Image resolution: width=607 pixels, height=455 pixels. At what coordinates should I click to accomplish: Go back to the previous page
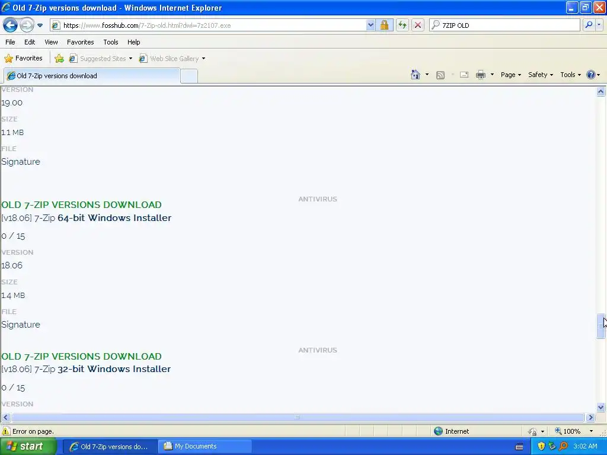click(x=11, y=25)
